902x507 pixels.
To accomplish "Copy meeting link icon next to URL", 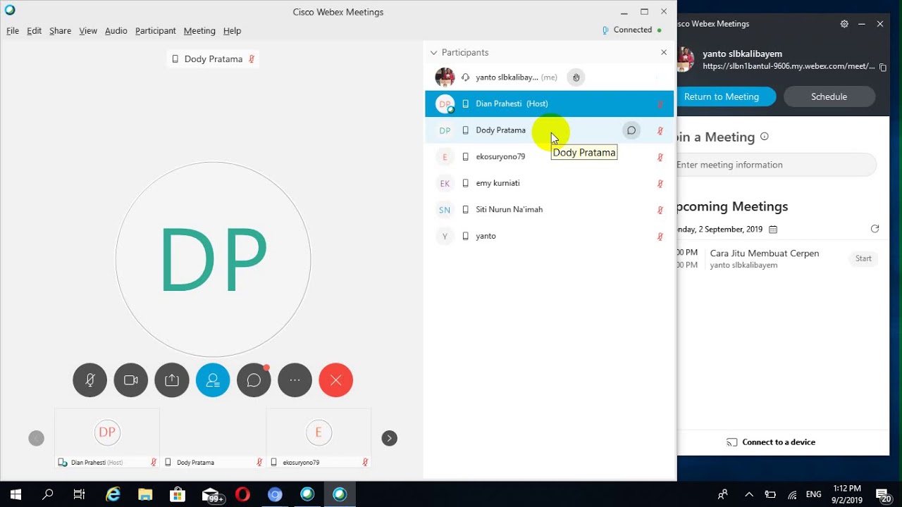I will pyautogui.click(x=883, y=67).
